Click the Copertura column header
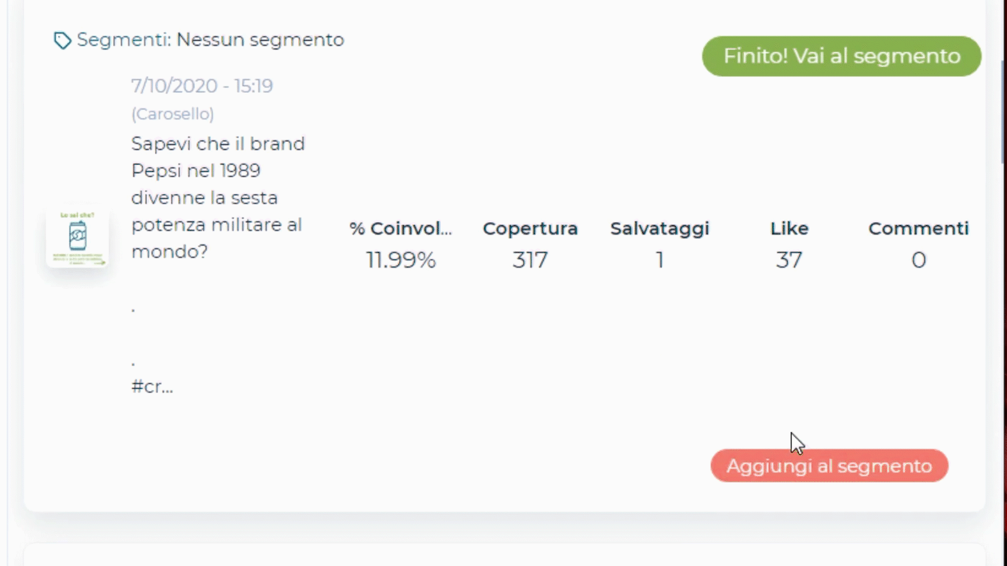Image resolution: width=1007 pixels, height=566 pixels. [x=530, y=229]
